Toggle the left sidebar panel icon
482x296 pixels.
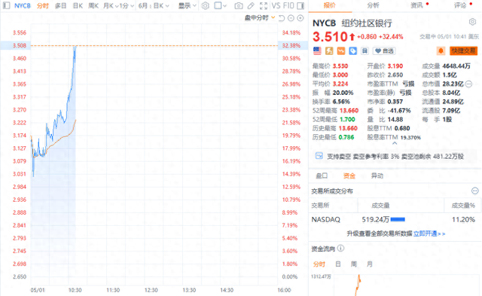pos(6,5)
